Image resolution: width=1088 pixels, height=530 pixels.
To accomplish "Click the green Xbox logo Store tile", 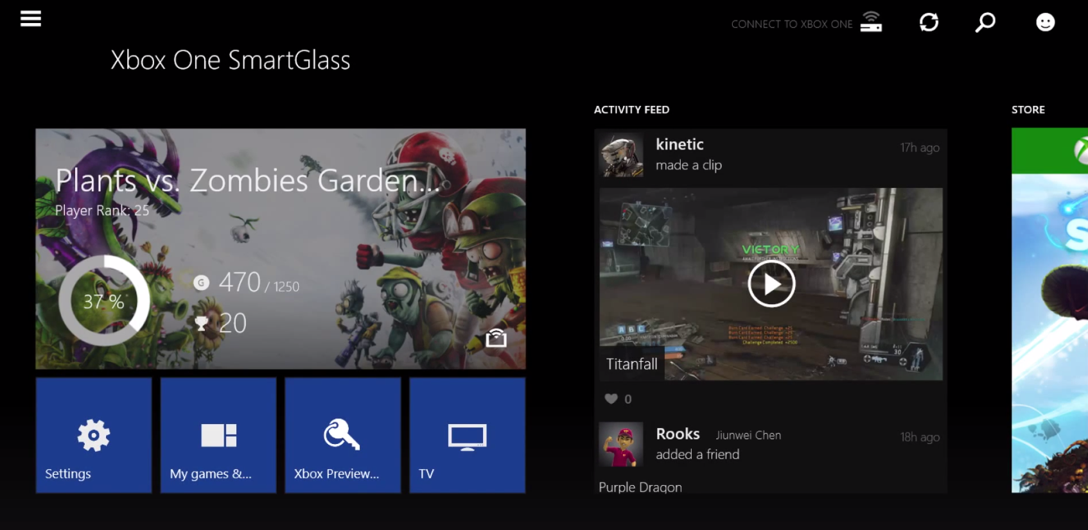I will (1049, 151).
